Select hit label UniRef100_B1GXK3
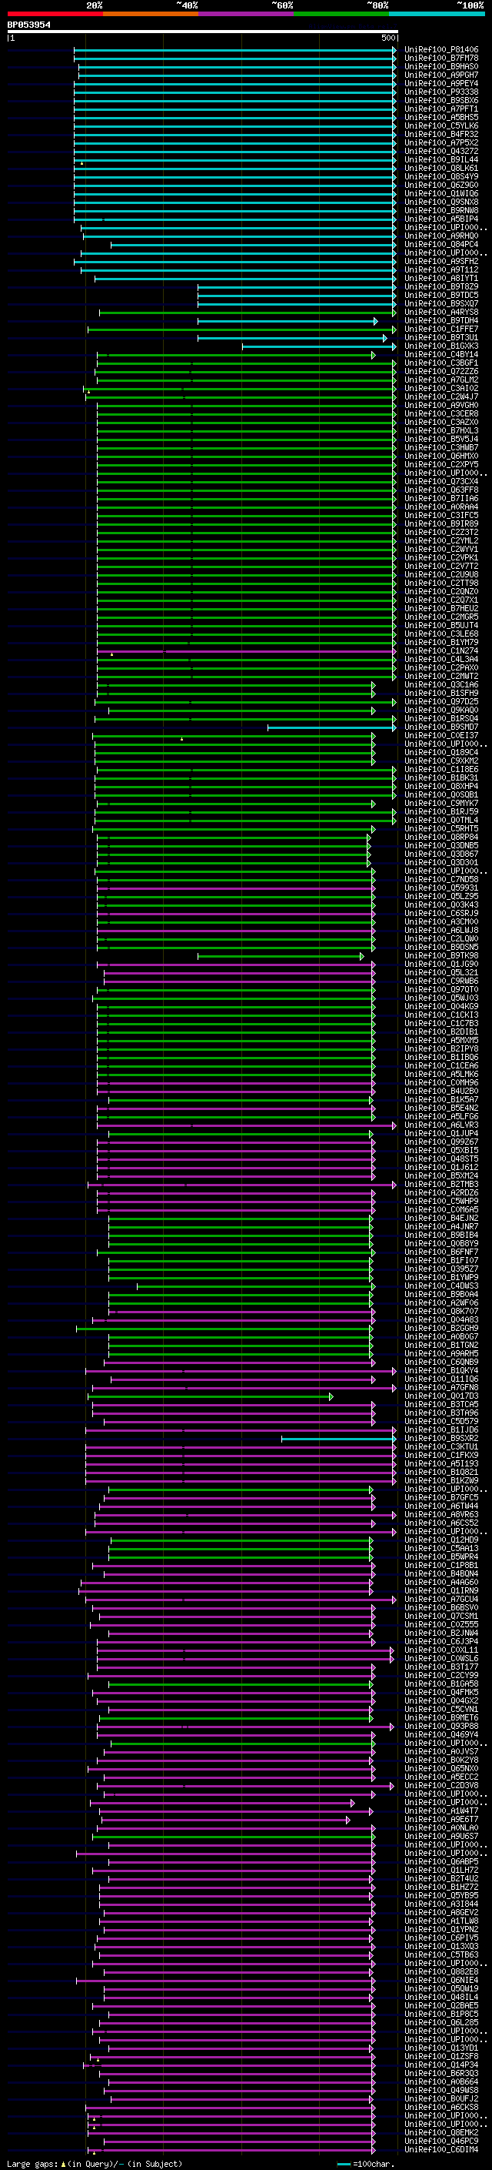Screen dimensions: 492x2170 [441, 346]
